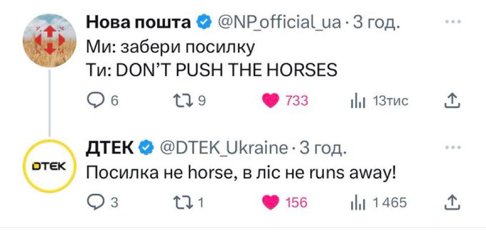Open more options for ДТЕК reply
This screenshot has height=236, width=486.
[452, 148]
